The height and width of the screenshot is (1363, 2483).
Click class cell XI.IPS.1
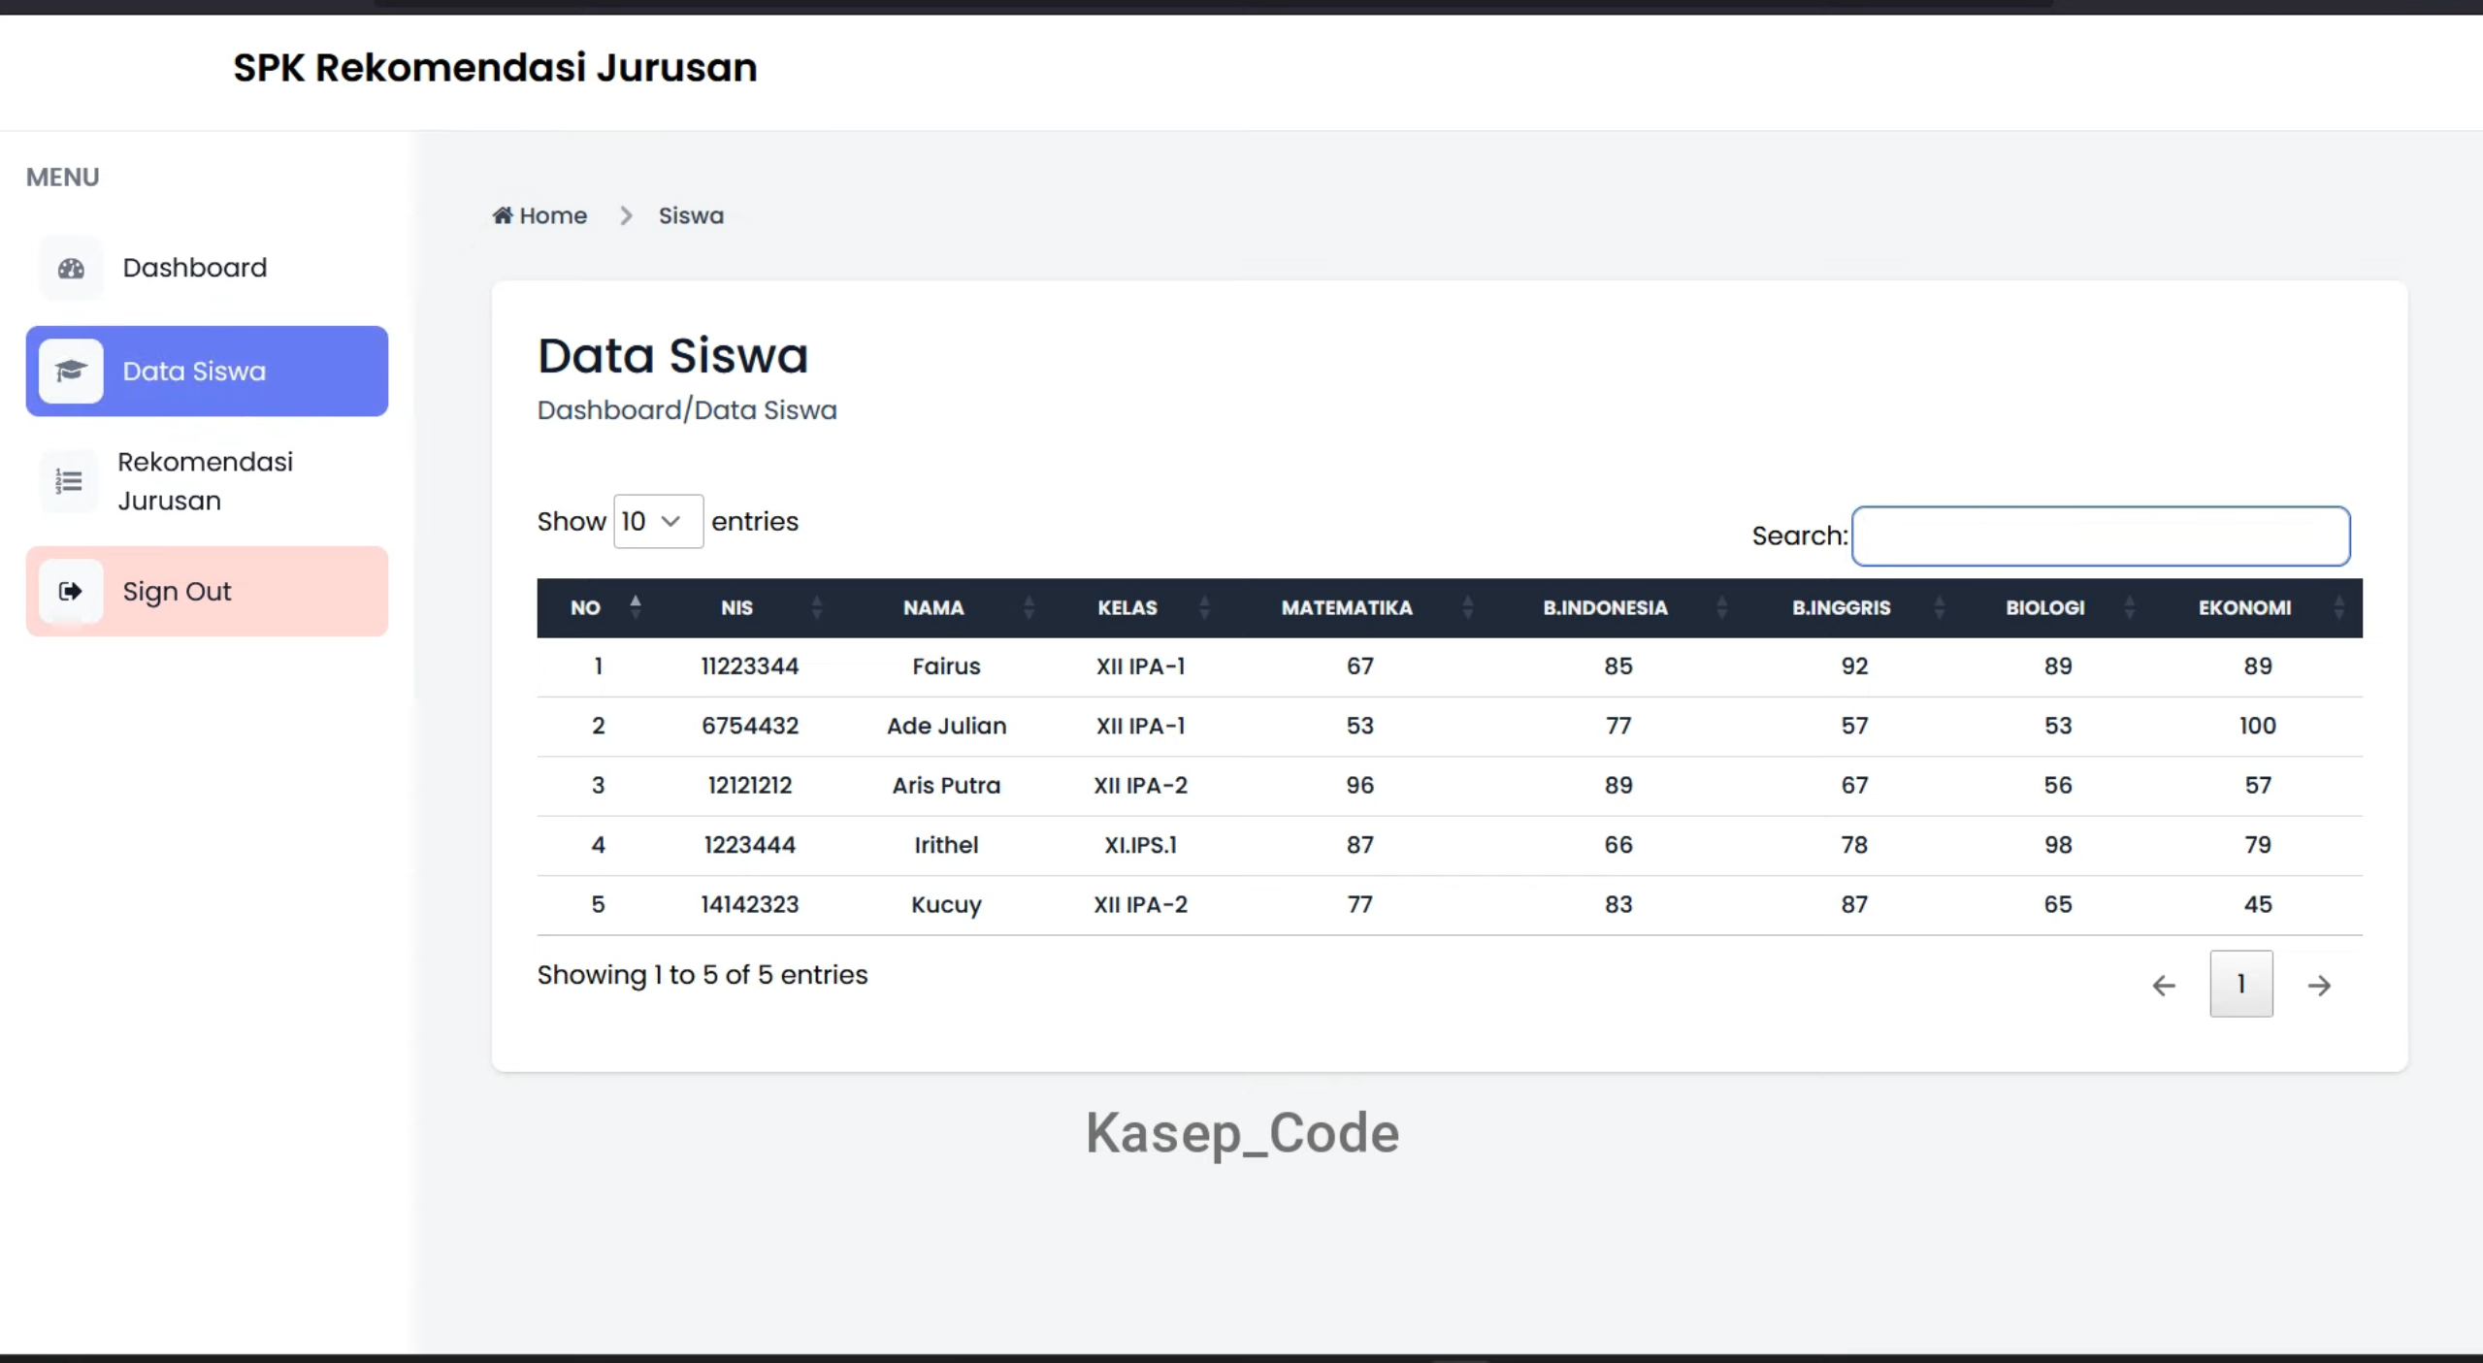1140,845
